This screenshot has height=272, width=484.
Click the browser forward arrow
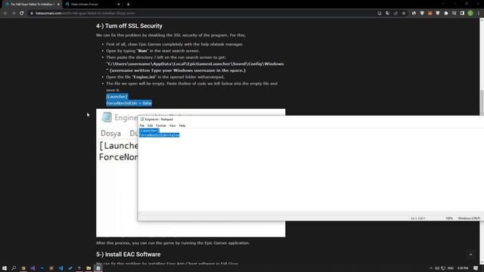click(14, 14)
